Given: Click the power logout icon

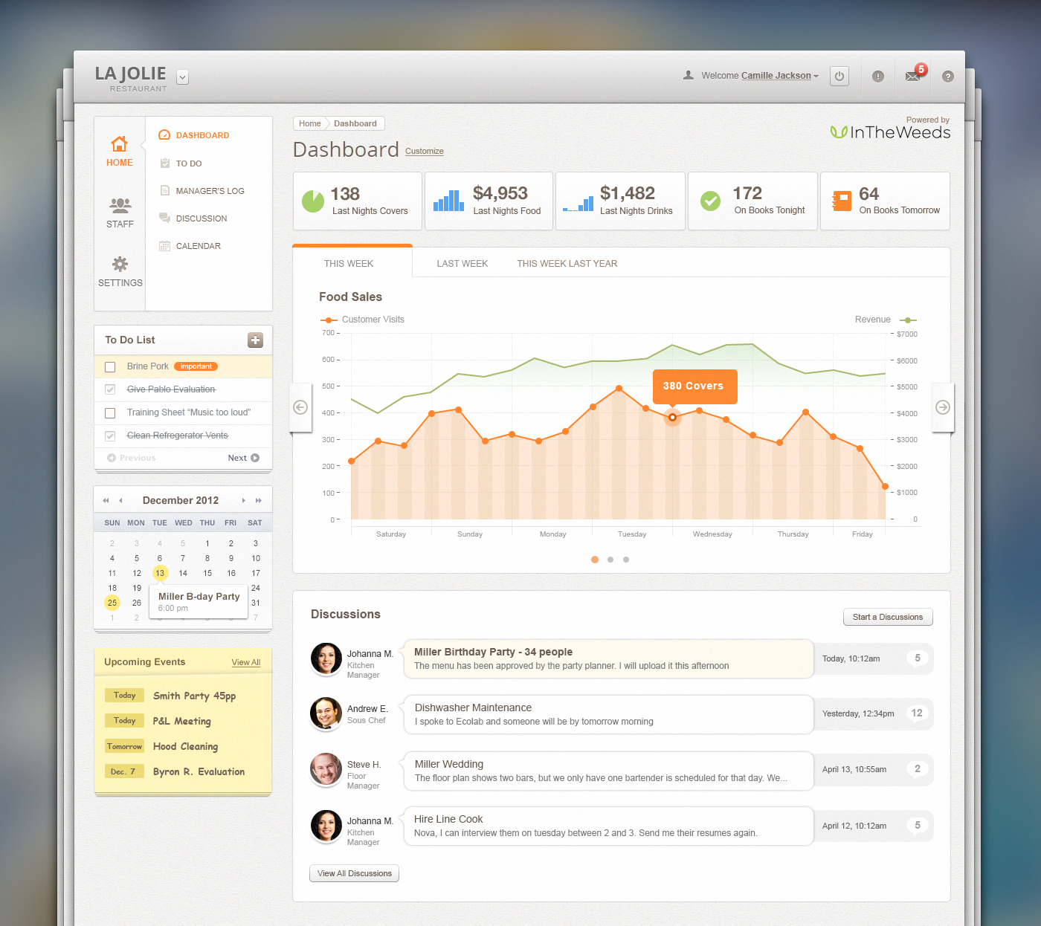Looking at the screenshot, I should [839, 76].
